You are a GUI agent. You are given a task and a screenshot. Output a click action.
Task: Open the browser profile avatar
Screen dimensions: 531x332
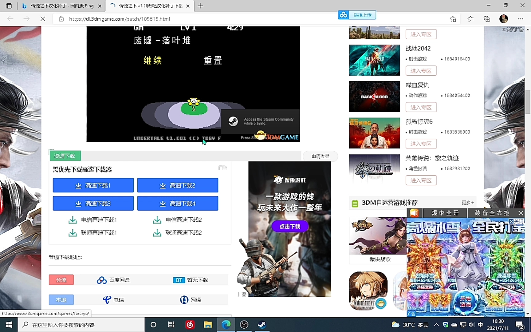click(503, 19)
